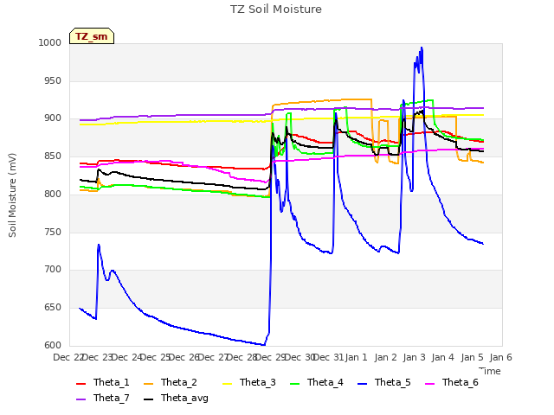Click the Jan 4 x-axis tick label
Viewport: 554px width, 415px height.
443,357
